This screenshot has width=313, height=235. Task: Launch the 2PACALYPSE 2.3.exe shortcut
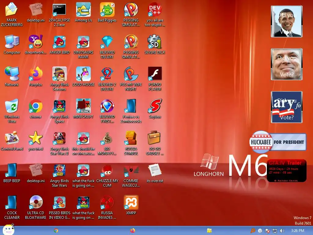click(x=59, y=9)
